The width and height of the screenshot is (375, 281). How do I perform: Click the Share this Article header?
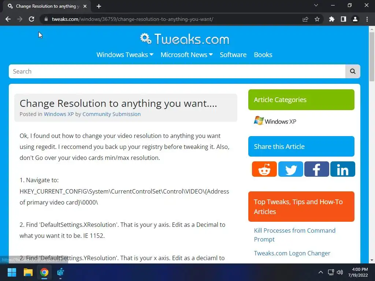click(x=301, y=146)
